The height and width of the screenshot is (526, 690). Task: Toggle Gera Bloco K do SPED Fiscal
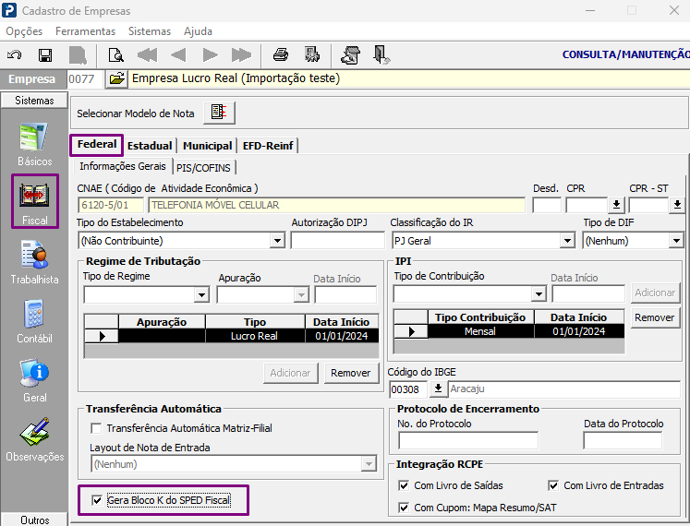[x=96, y=500]
